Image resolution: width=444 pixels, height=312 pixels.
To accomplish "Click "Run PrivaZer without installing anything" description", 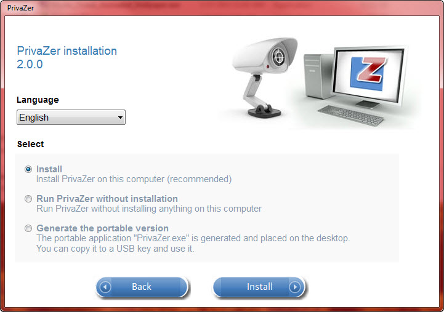I will (149, 209).
